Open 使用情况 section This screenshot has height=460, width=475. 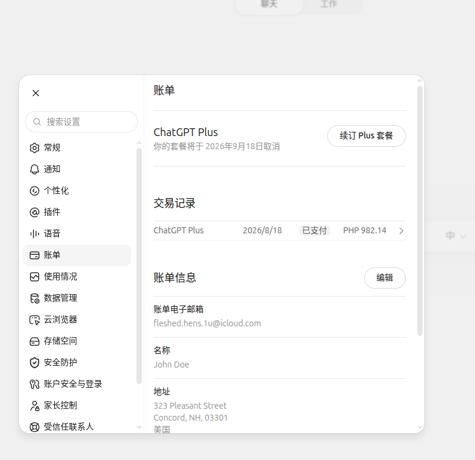click(x=77, y=277)
